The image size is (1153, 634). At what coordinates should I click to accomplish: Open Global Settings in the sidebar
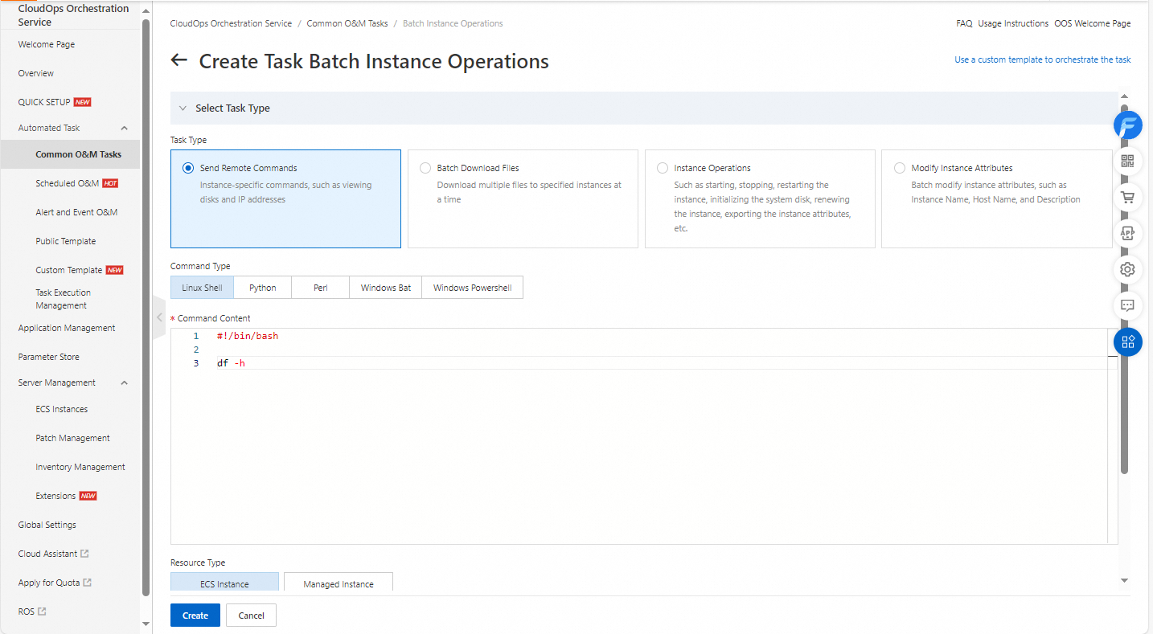coord(47,525)
